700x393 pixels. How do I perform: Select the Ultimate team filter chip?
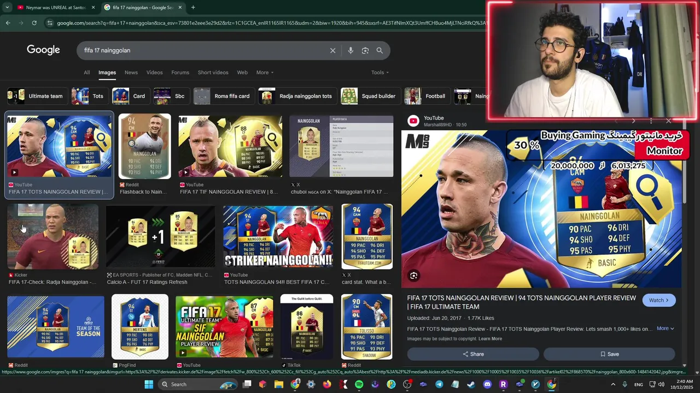[37, 96]
